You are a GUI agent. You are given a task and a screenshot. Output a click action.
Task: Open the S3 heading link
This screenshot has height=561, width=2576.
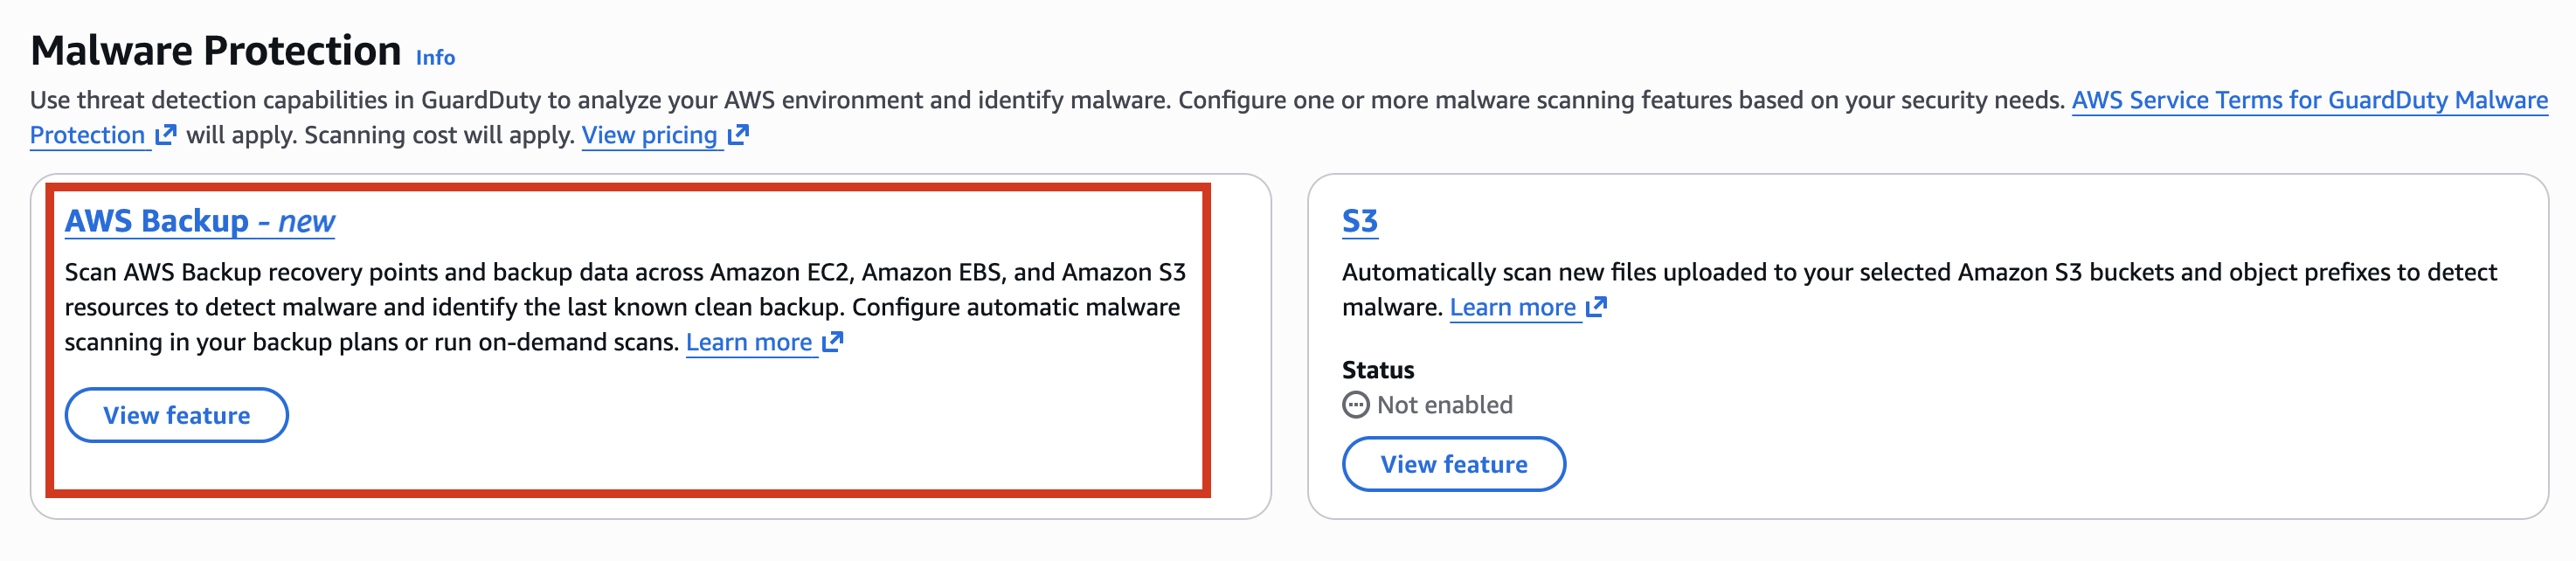1359,221
